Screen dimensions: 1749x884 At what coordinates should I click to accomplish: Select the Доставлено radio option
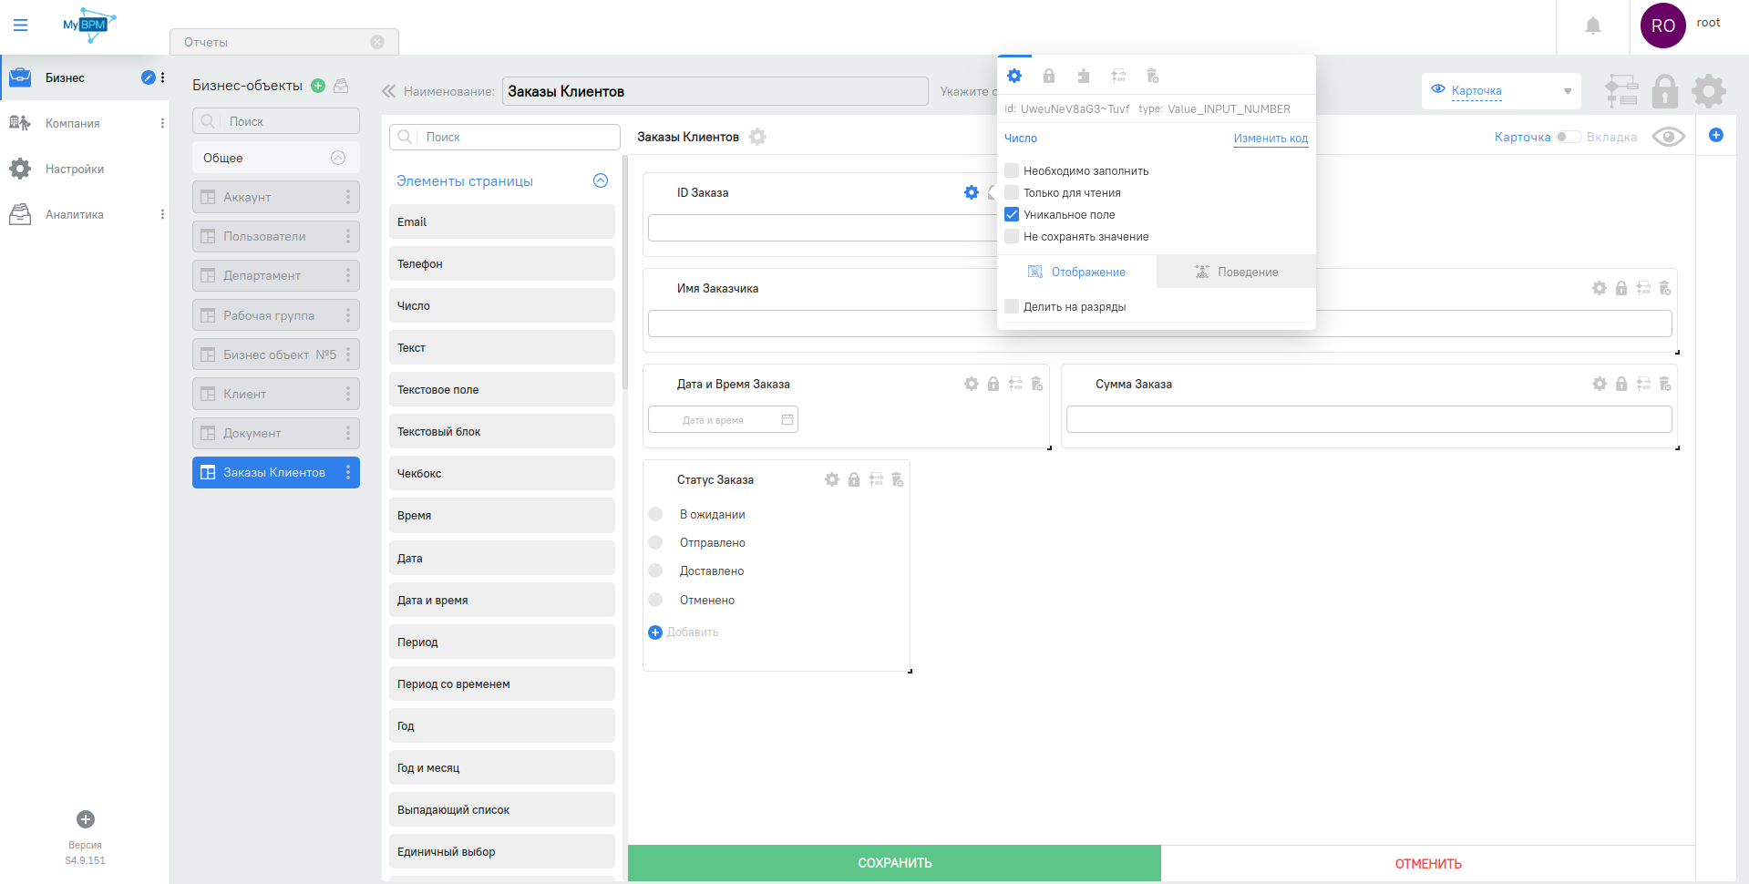point(655,570)
